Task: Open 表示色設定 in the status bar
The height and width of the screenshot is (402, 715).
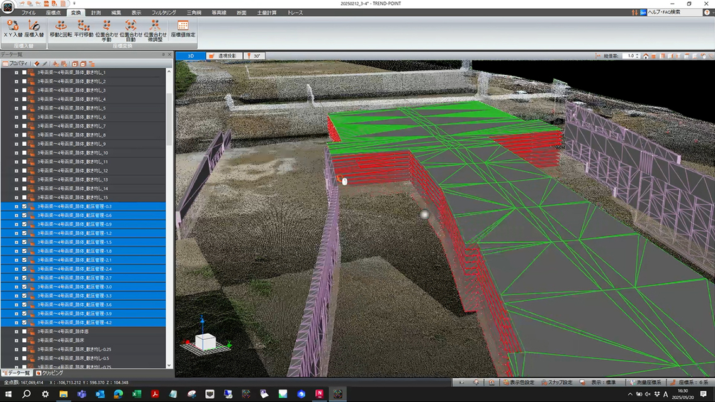Action: click(x=519, y=382)
